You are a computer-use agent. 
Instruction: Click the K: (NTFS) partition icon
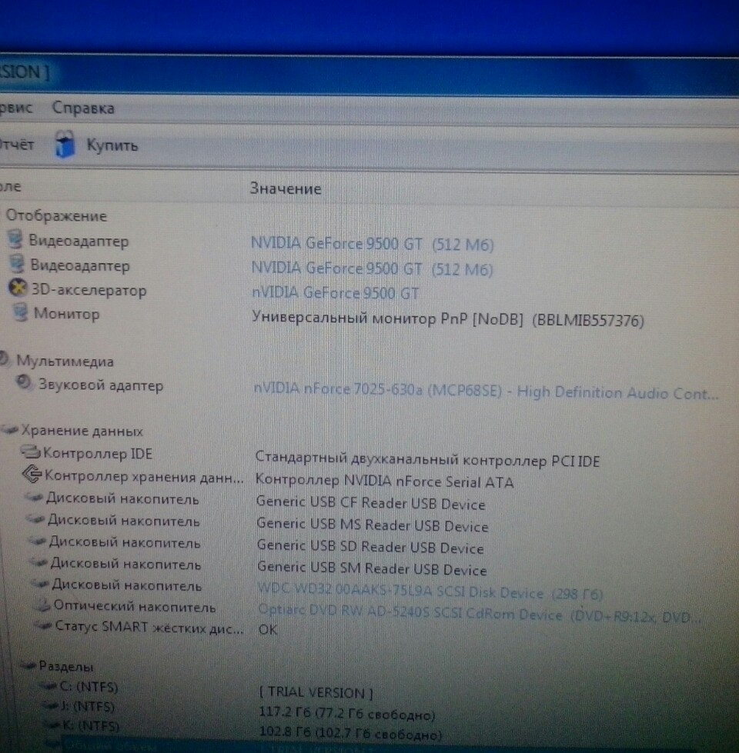(52, 725)
